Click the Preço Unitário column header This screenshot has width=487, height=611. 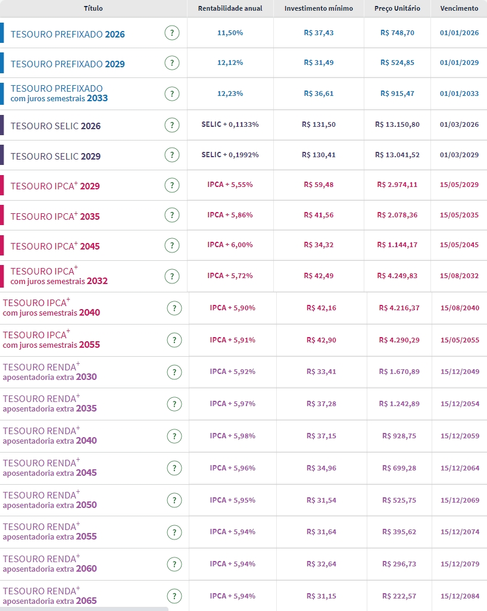click(x=397, y=8)
